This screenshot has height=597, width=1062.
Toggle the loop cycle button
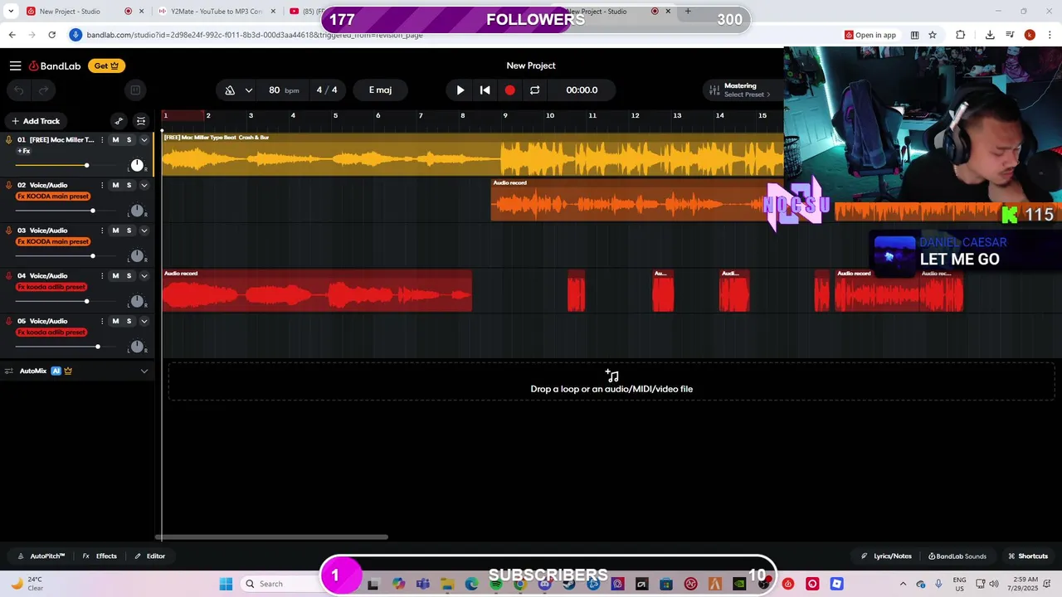pyautogui.click(x=534, y=90)
